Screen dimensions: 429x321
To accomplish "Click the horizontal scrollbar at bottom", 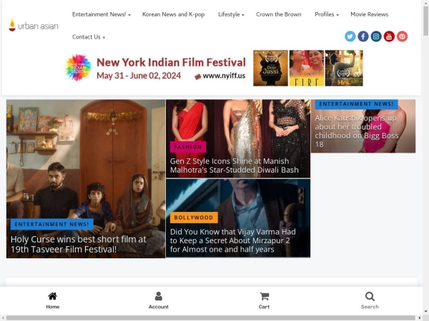I will (211, 318).
